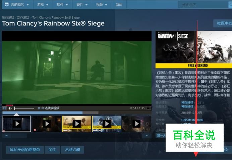Open the 硬件 dropdown menu
This screenshot has width=232, height=160.
(82, 5)
